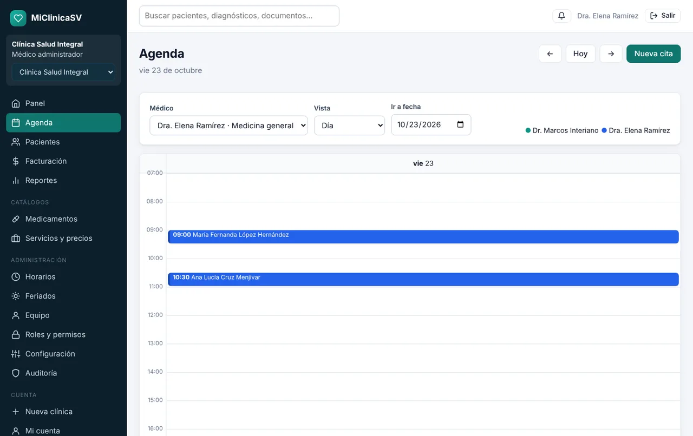
Task: Open the Médico dropdown
Action: tap(228, 125)
